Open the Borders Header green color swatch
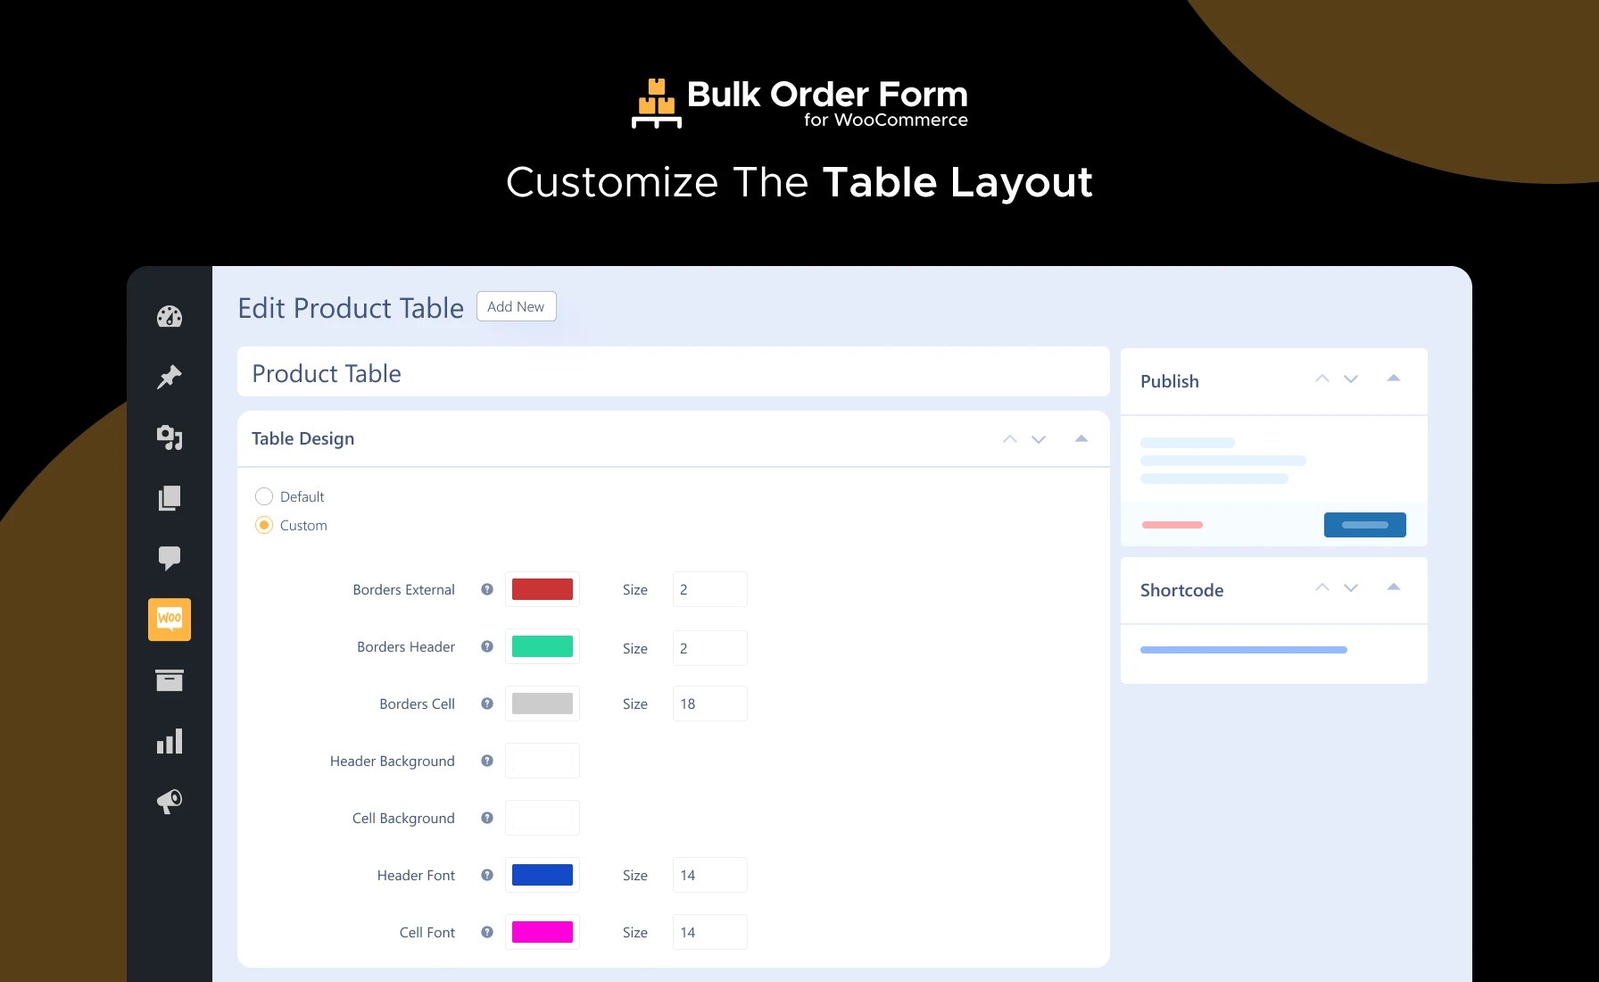 (x=542, y=646)
